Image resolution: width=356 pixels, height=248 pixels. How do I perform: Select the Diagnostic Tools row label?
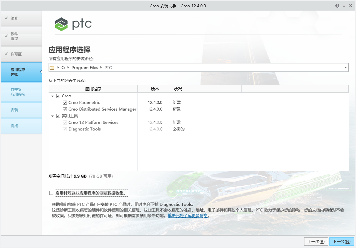point(85,129)
